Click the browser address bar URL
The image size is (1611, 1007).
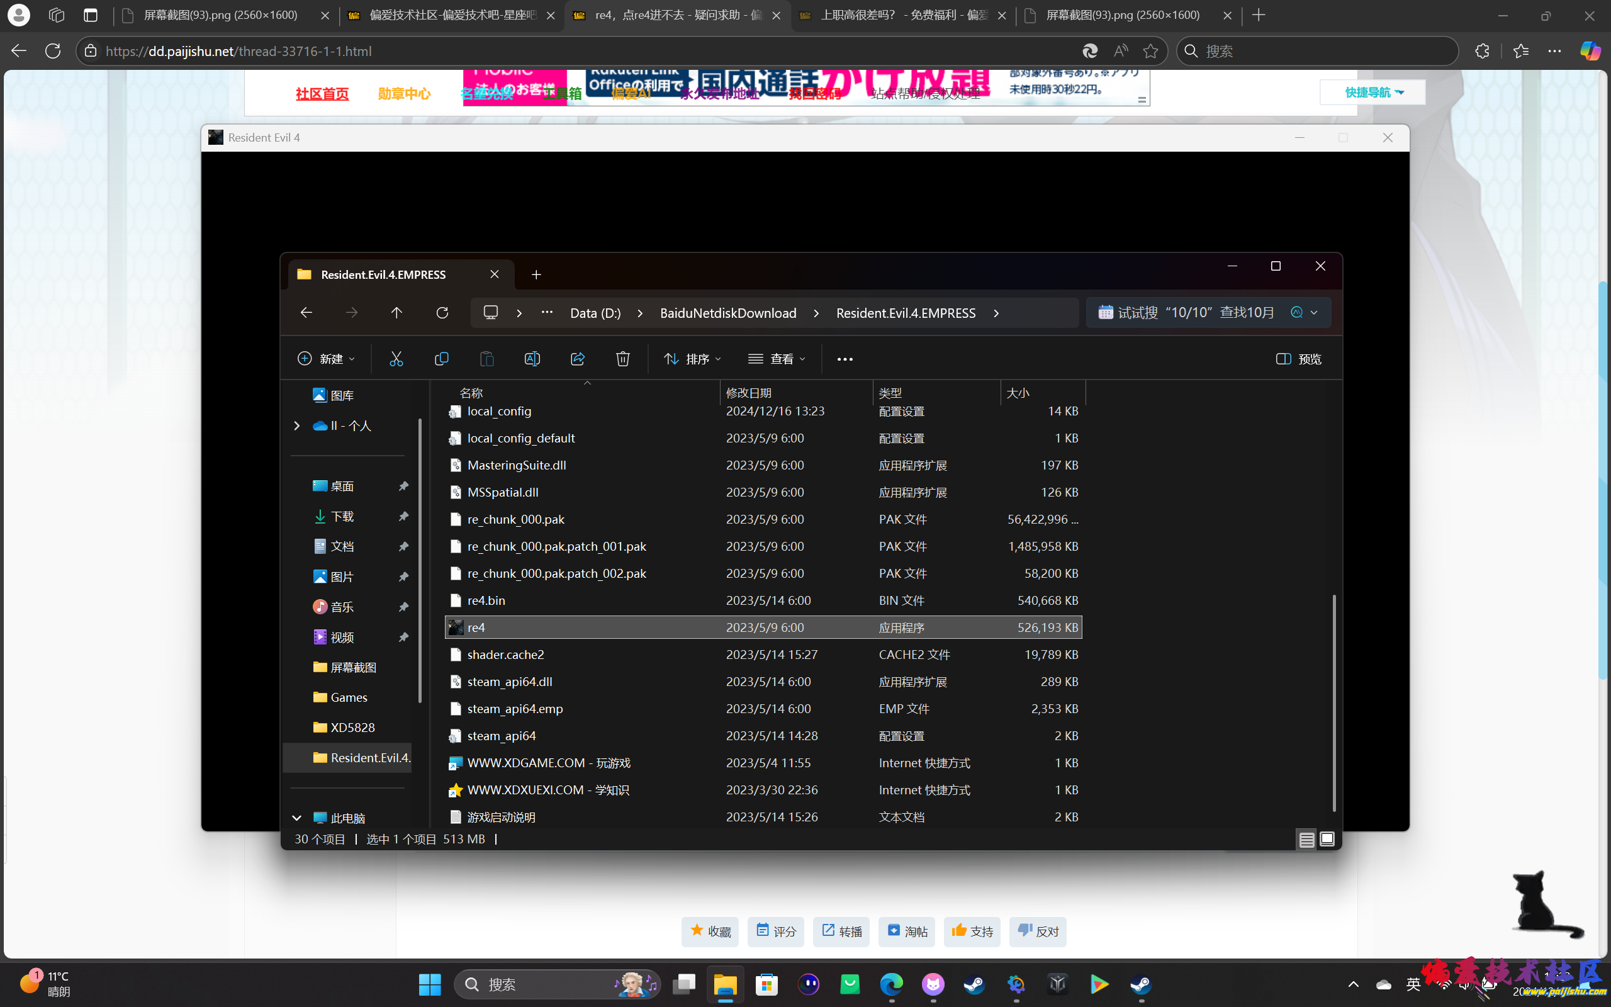(x=239, y=51)
